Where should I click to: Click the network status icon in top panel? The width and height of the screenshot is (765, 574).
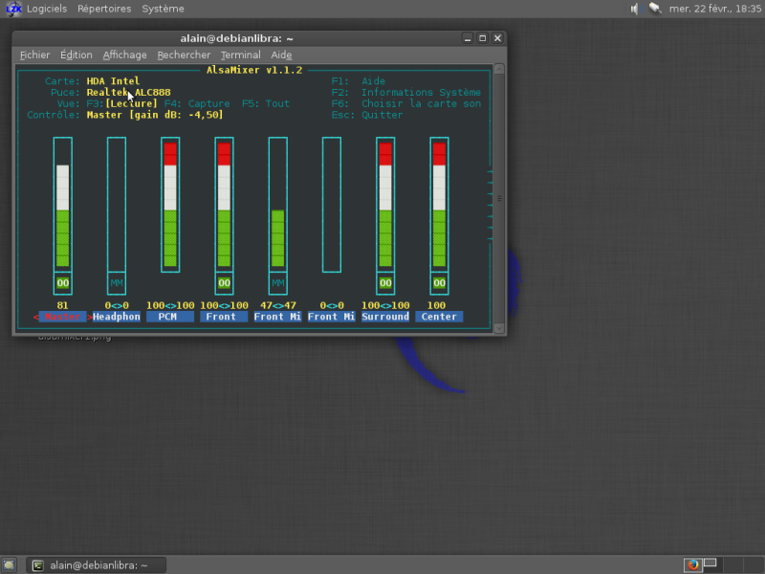(x=655, y=9)
